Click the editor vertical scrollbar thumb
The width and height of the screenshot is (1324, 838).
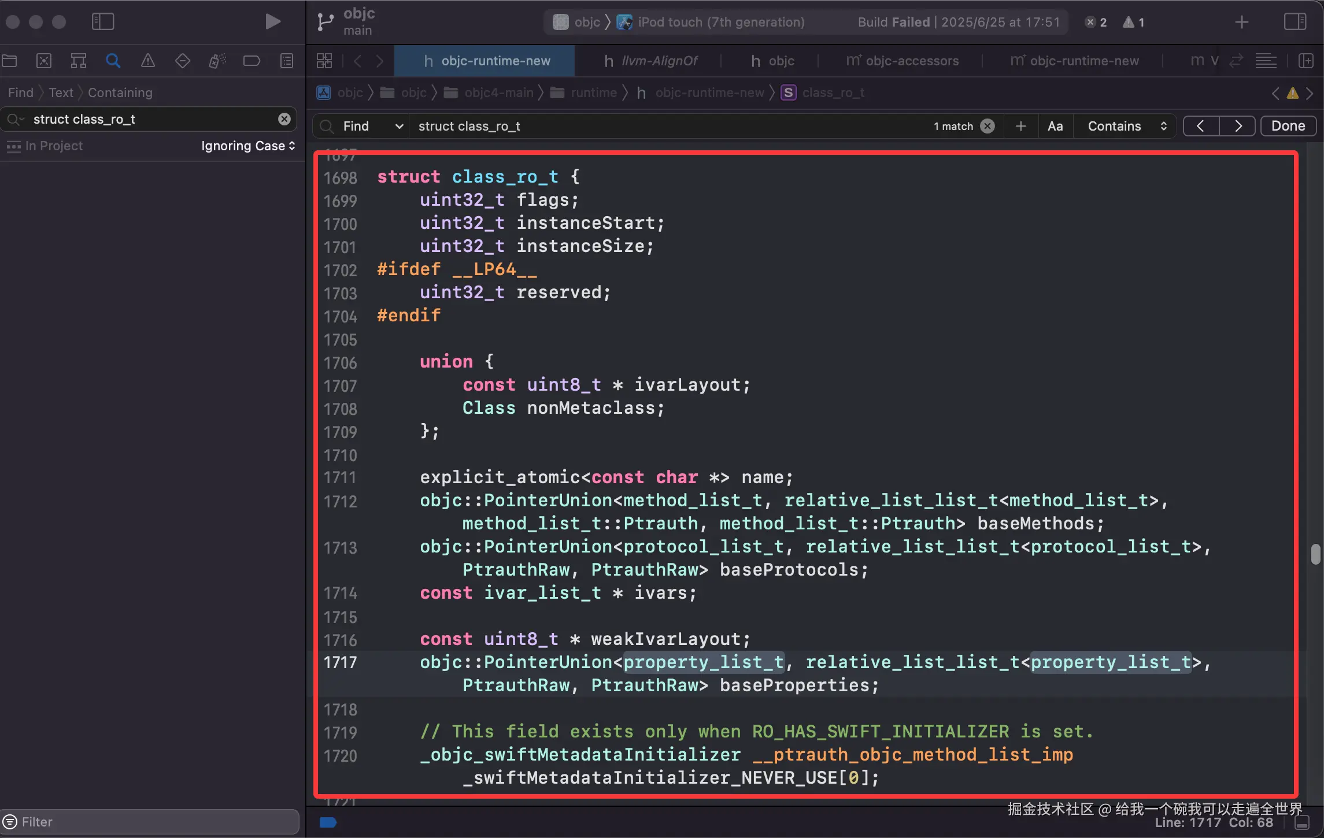pos(1316,554)
